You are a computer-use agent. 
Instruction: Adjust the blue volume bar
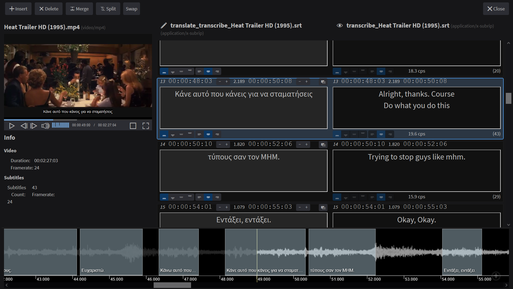[x=60, y=125]
